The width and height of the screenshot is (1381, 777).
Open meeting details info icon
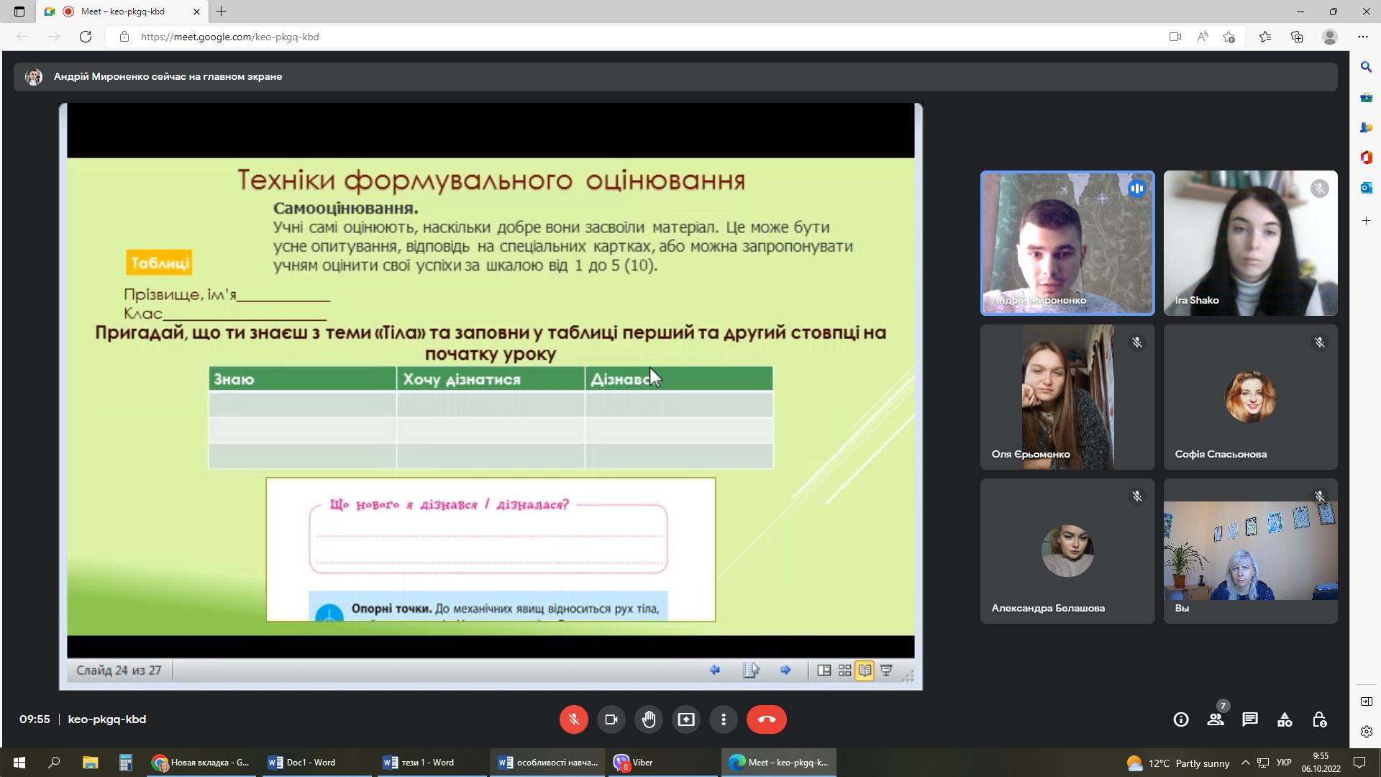click(1180, 719)
